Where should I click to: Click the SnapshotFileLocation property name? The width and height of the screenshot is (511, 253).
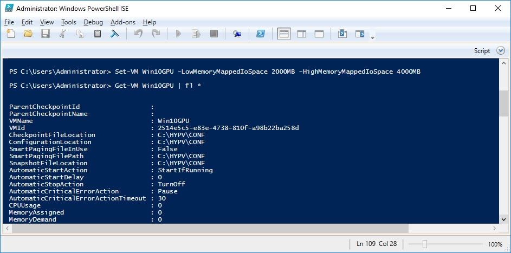48,163
